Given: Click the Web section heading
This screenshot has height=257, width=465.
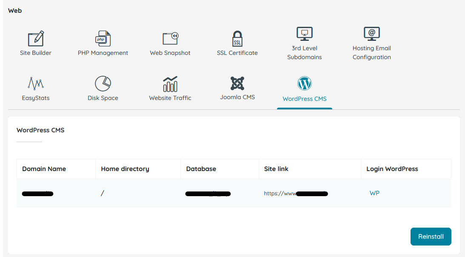Looking at the screenshot, I should [15, 10].
